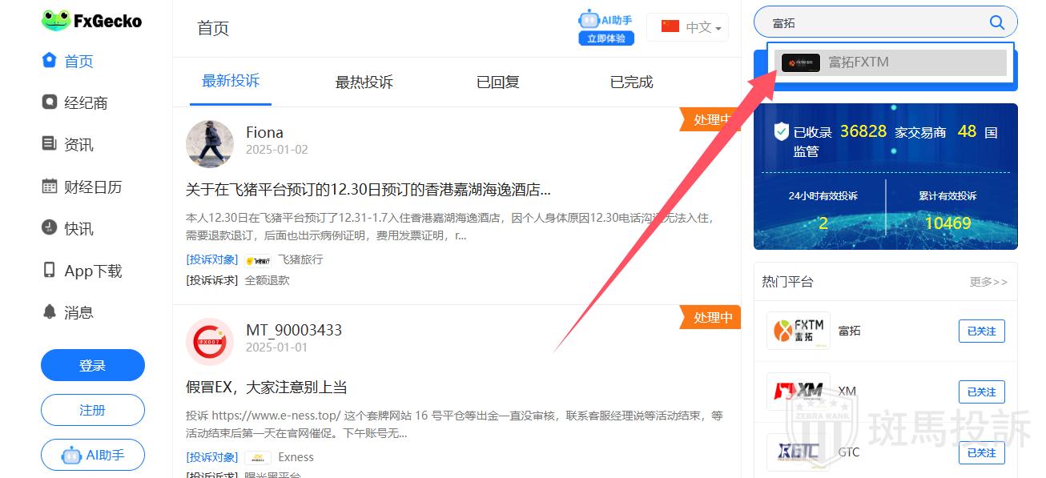Switch to the 最热投诉 tab
The height and width of the screenshot is (478, 1046).
click(x=364, y=82)
